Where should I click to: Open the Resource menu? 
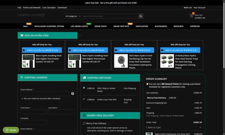click(x=179, y=26)
